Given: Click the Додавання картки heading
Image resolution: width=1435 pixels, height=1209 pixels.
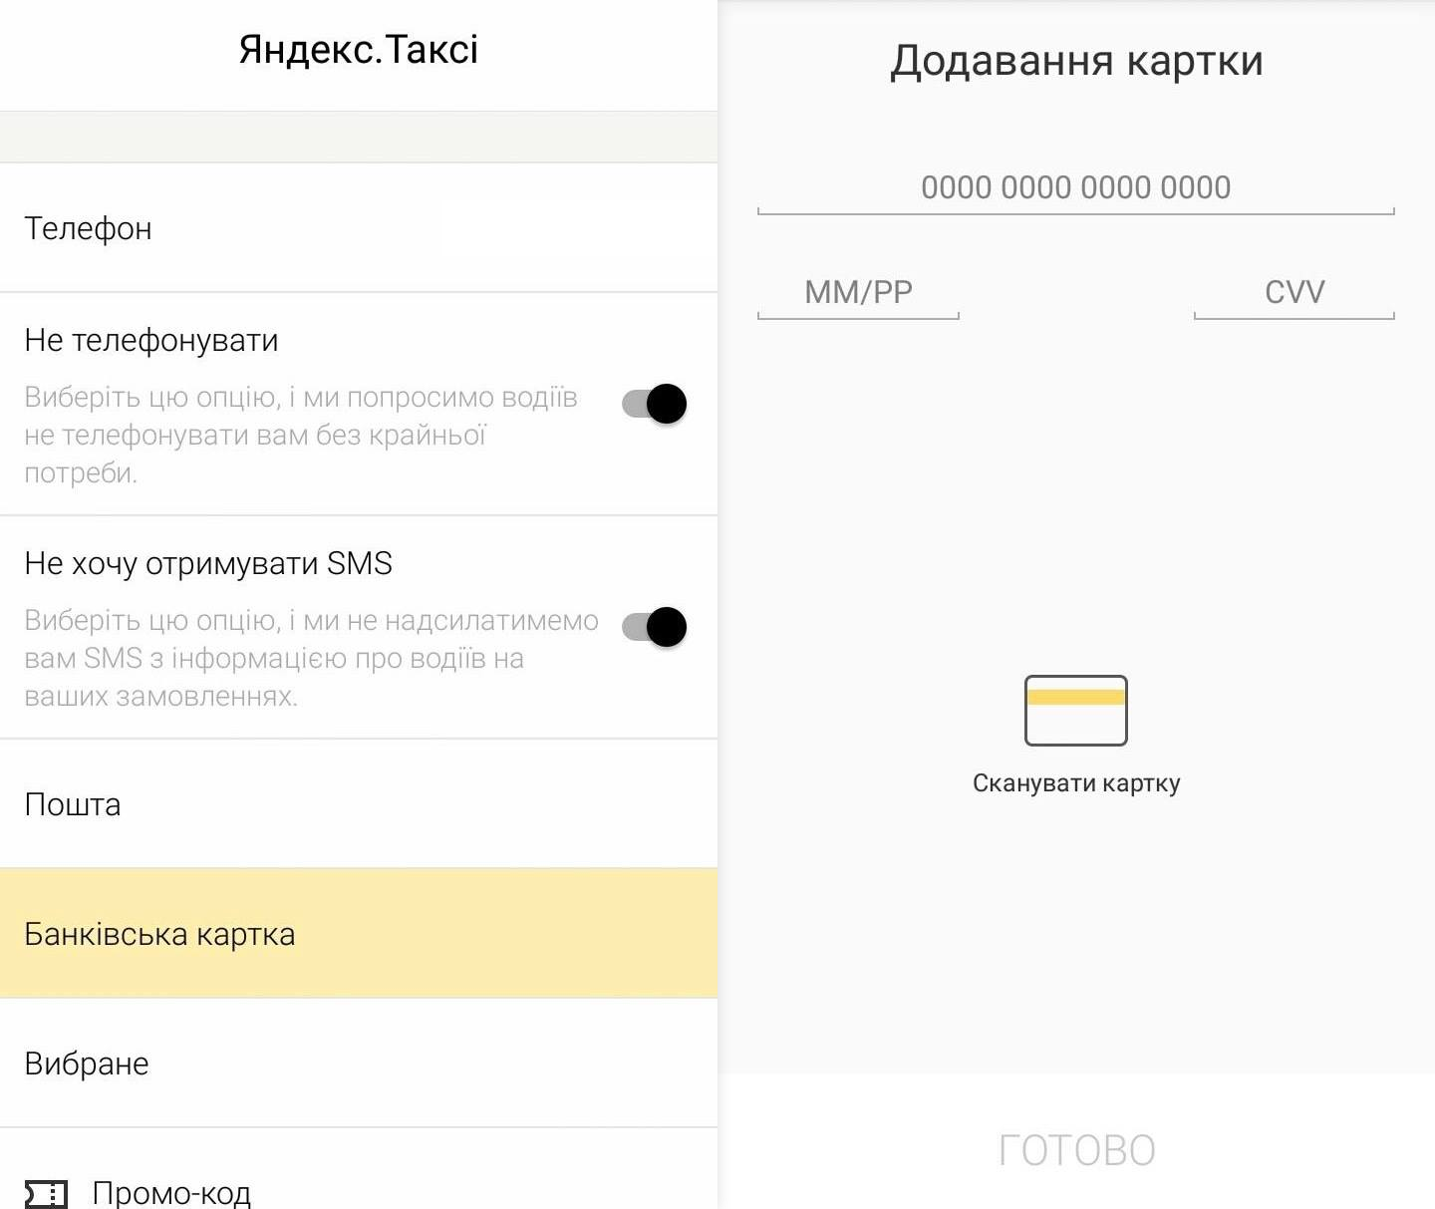Looking at the screenshot, I should (x=1076, y=61).
